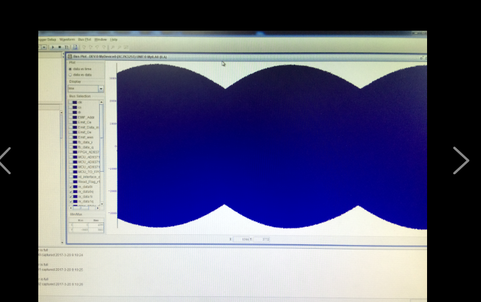Click the di bus row label
Screen dimensions: 481x302
pos(79,113)
